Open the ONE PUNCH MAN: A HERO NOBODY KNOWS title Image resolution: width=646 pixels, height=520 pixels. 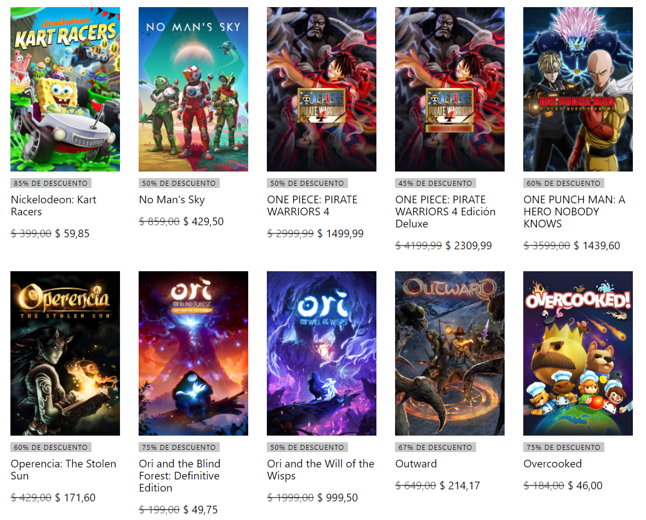tap(574, 212)
